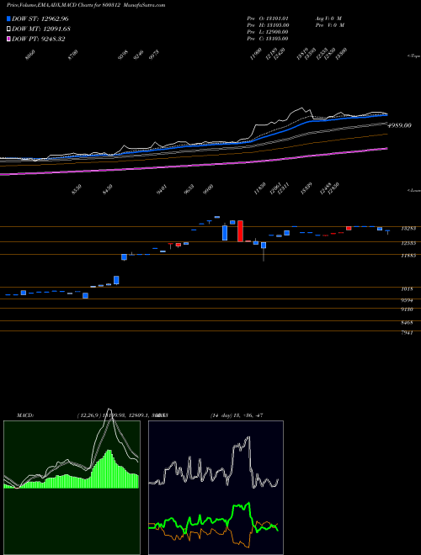Click the white ADX line peak
421x555 pixels.
click(248, 439)
